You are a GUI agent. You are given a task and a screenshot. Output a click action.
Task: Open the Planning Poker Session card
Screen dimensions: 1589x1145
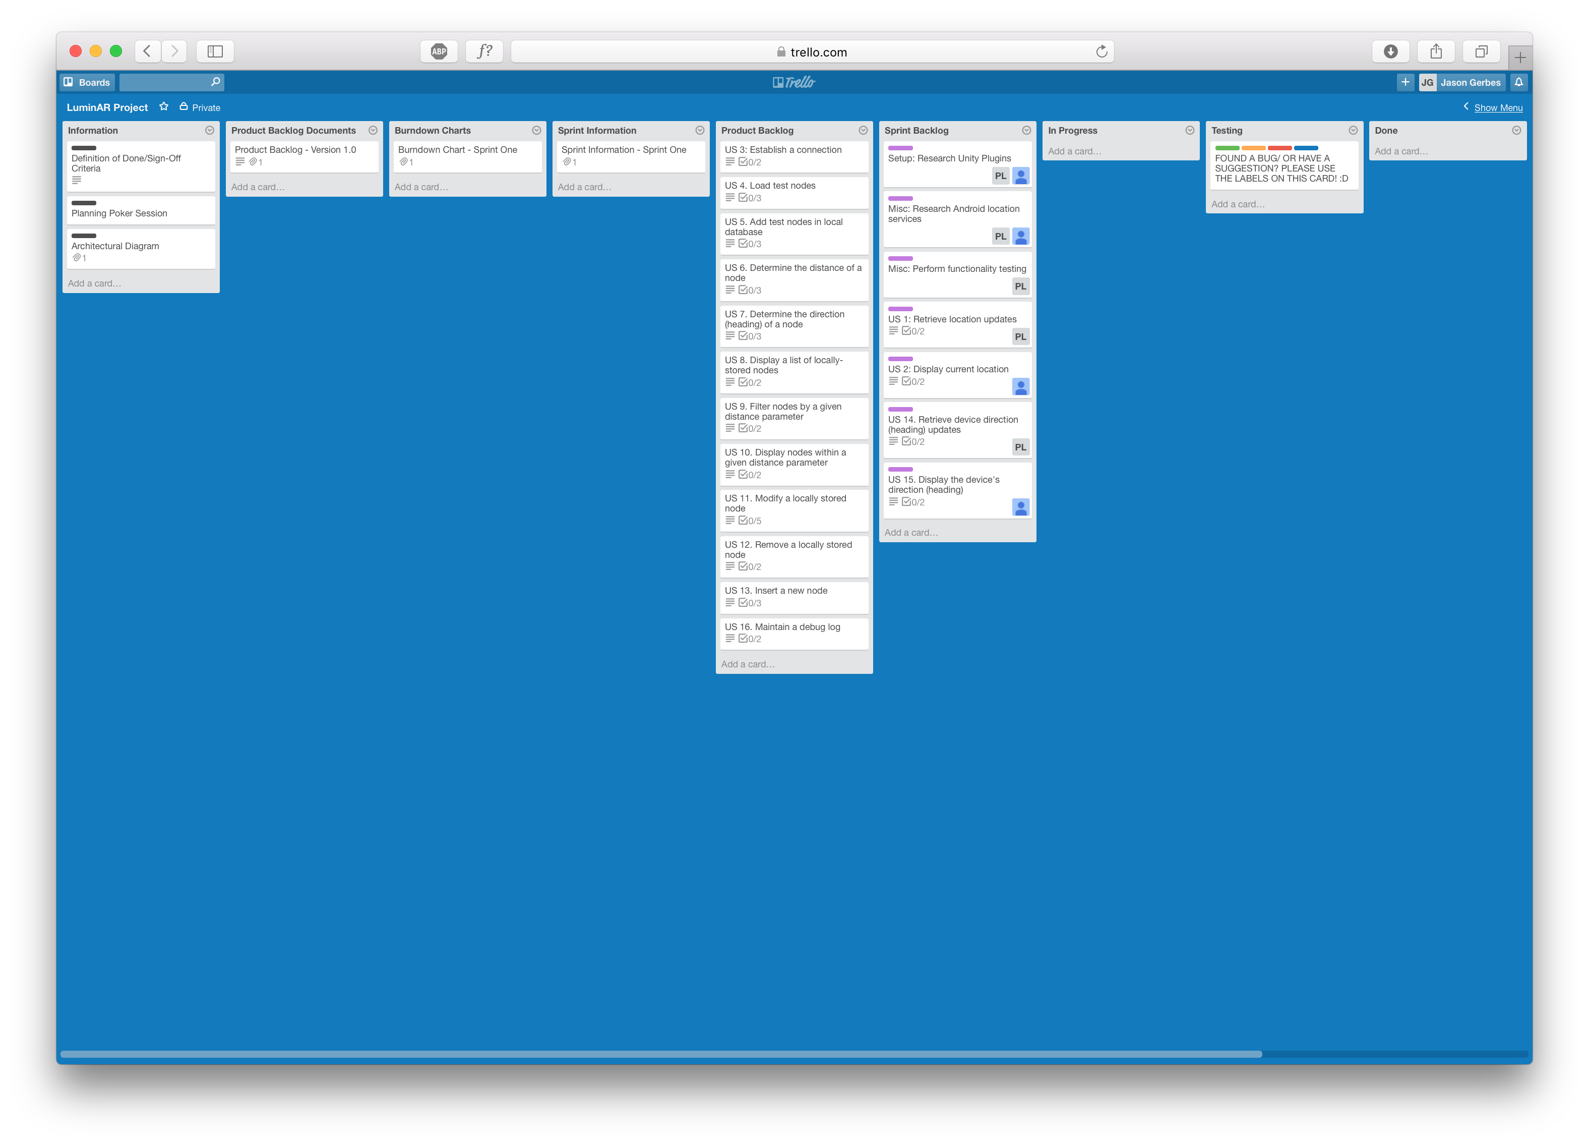tap(141, 210)
